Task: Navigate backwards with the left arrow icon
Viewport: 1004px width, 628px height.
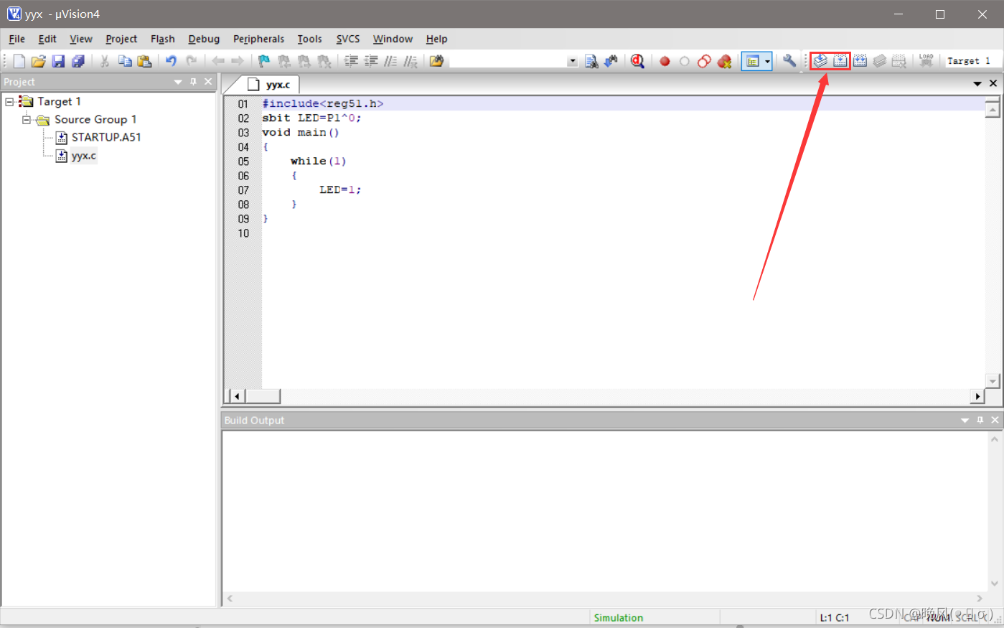Action: [x=218, y=61]
